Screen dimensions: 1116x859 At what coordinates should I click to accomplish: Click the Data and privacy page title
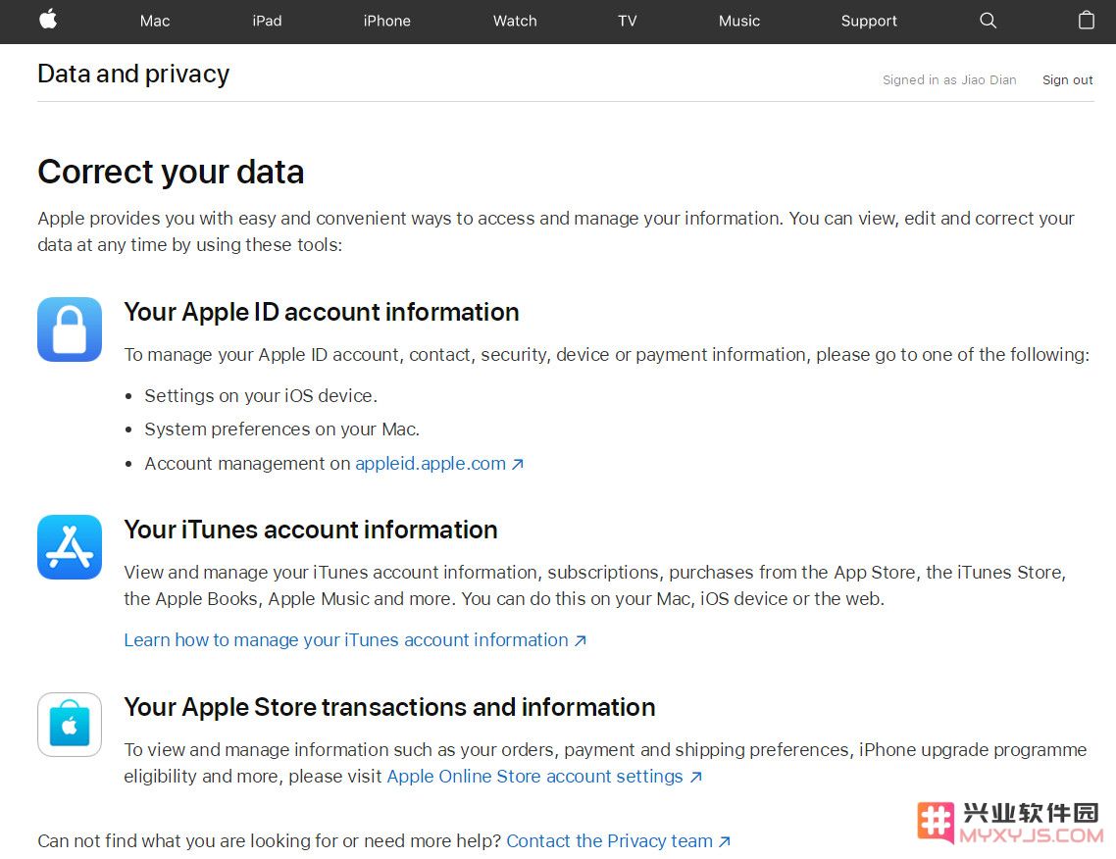point(133,74)
